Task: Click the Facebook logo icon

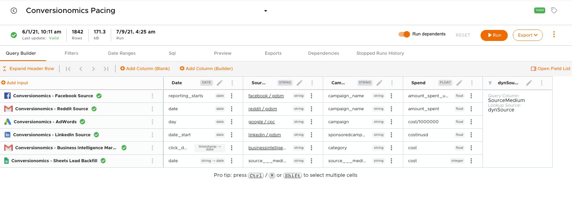Action: click(x=7, y=96)
